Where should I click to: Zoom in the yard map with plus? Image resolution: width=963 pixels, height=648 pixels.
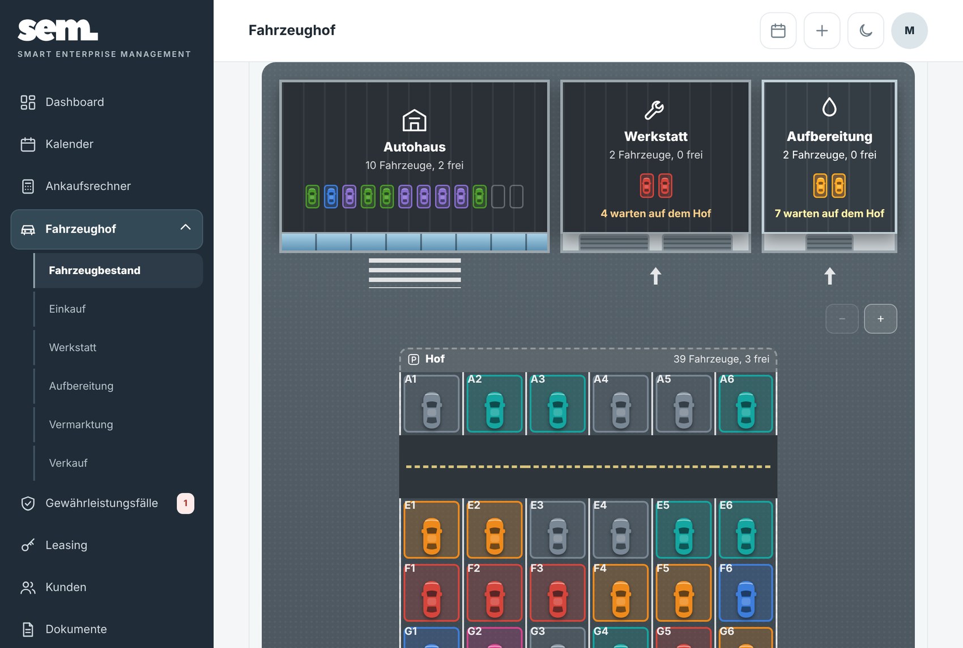point(880,319)
